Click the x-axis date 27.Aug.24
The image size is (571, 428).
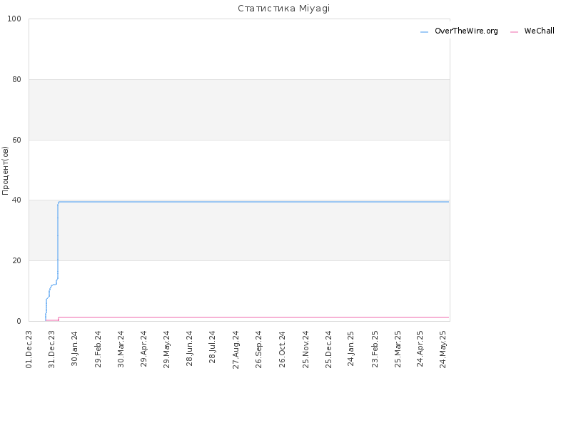[x=236, y=350]
